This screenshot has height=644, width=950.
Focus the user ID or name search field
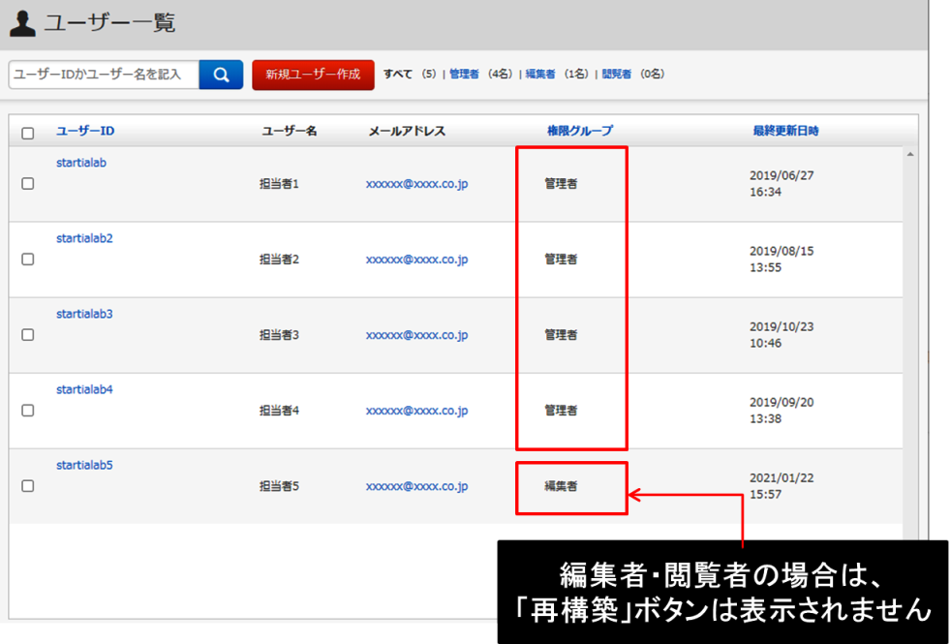click(x=105, y=75)
